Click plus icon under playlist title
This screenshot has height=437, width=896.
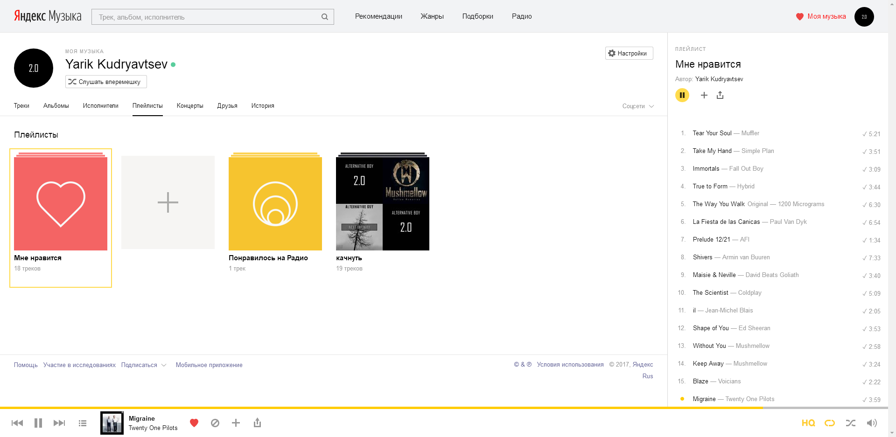[x=704, y=95]
